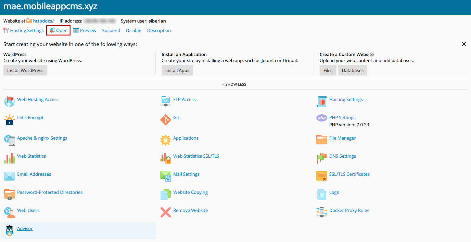Click the File Manager folder icon
Image resolution: width=471 pixels, height=242 pixels.
coord(321,140)
